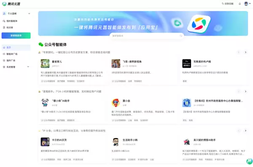Open the 吴川斌的博客AI助手 avatar
This screenshot has width=253, height=167.
(187, 142)
